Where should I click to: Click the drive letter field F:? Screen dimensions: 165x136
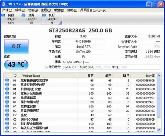point(83,57)
